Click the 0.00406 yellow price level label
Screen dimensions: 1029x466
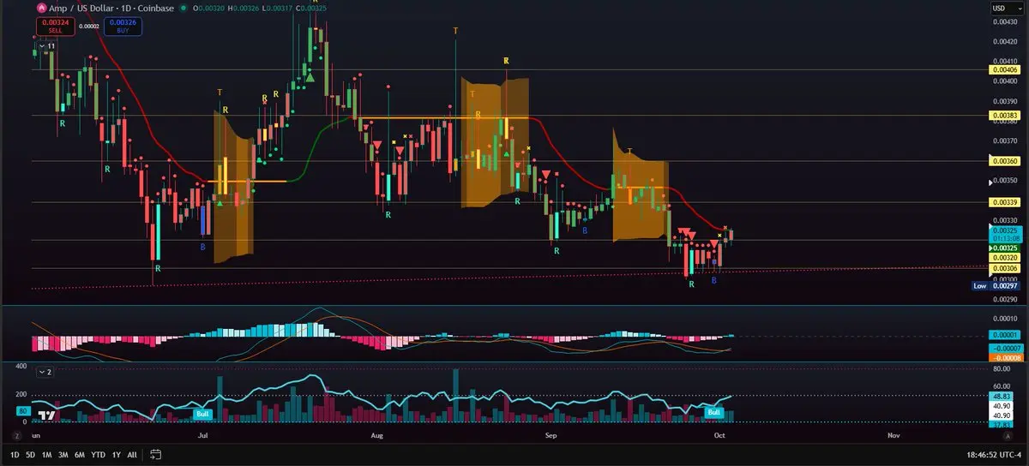(1005, 70)
